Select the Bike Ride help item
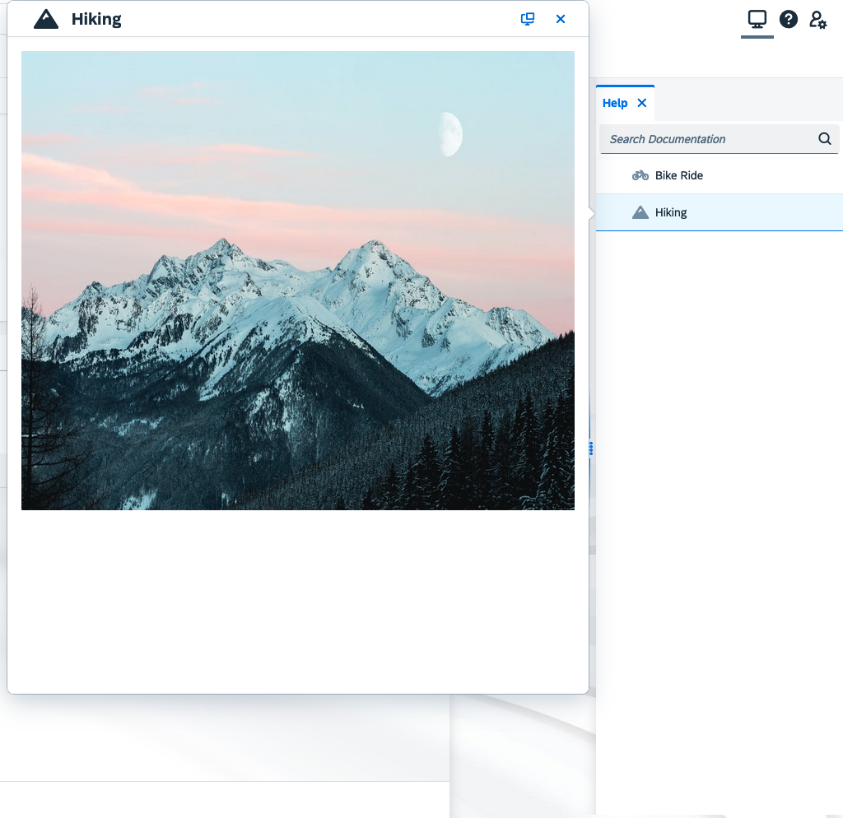 [x=679, y=175]
